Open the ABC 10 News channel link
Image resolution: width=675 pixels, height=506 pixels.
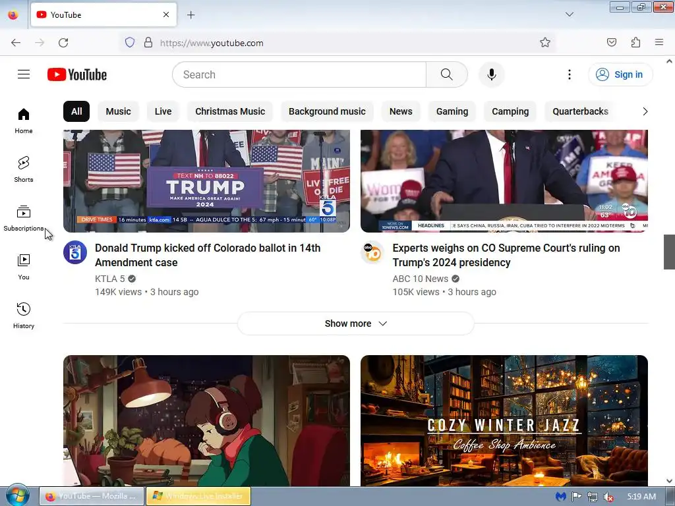coord(420,279)
